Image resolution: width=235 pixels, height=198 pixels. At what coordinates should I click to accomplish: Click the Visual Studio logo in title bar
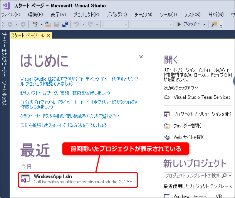click(6, 6)
